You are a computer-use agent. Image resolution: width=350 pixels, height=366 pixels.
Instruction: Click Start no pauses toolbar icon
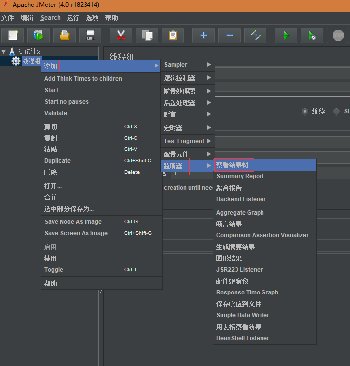[312, 35]
